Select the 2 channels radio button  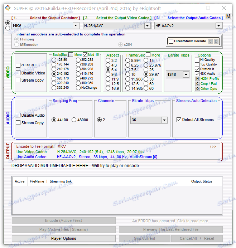tap(100, 120)
